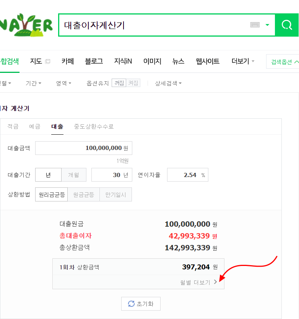Open the on-screen keyboard icon in search box
The image size is (299, 319).
[255, 25]
